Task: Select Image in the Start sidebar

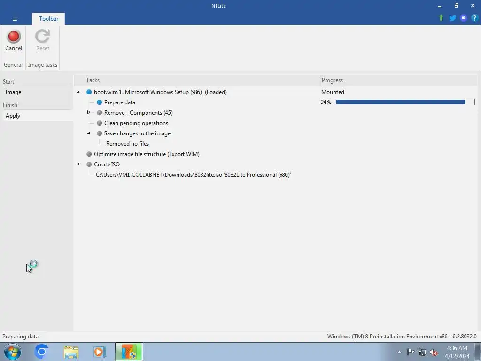Action: (x=13, y=92)
